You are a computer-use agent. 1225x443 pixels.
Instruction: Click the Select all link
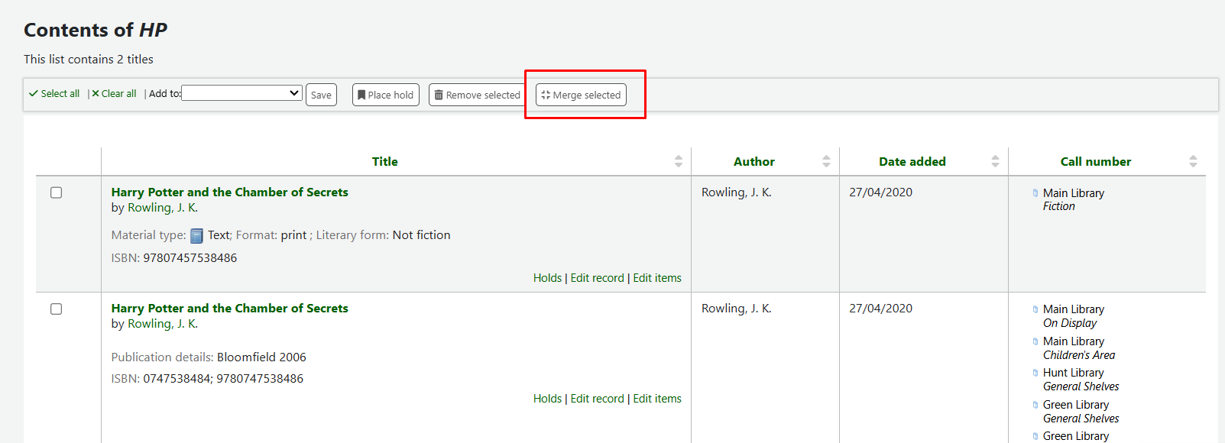(54, 94)
